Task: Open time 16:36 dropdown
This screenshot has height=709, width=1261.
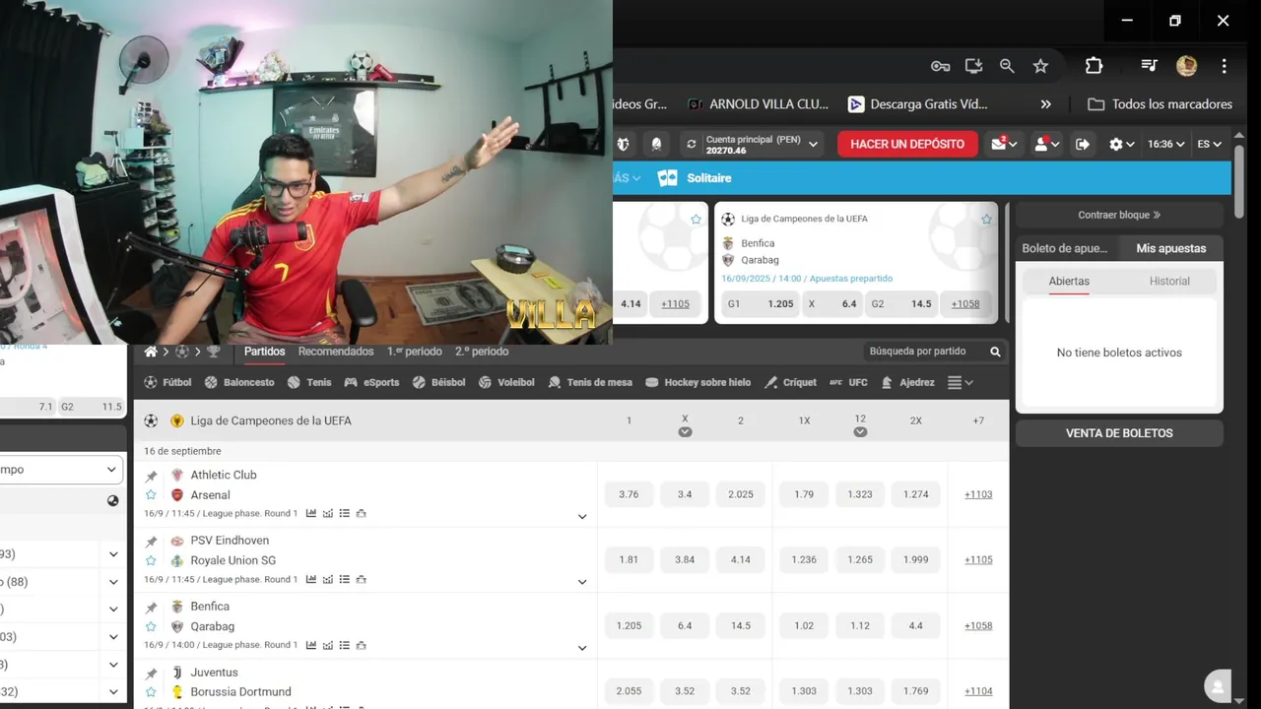Action: coord(1166,144)
